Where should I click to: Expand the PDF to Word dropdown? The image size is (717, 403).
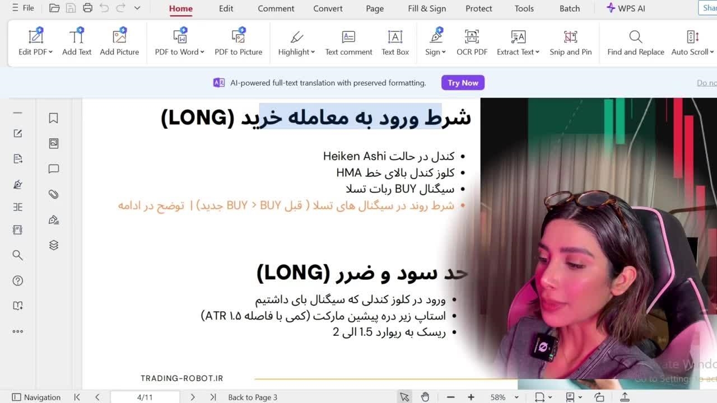[202, 52]
